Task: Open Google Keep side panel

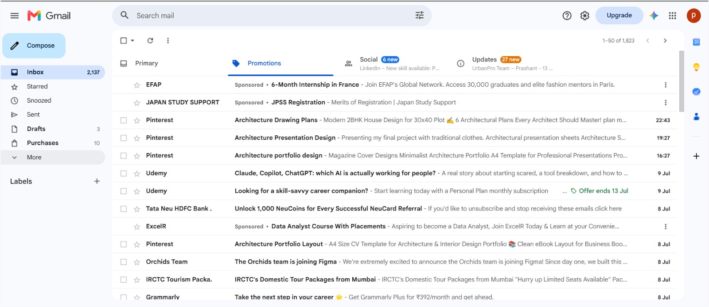Action: pos(696,67)
